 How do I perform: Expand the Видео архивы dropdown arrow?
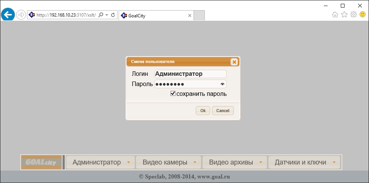coord(261,162)
